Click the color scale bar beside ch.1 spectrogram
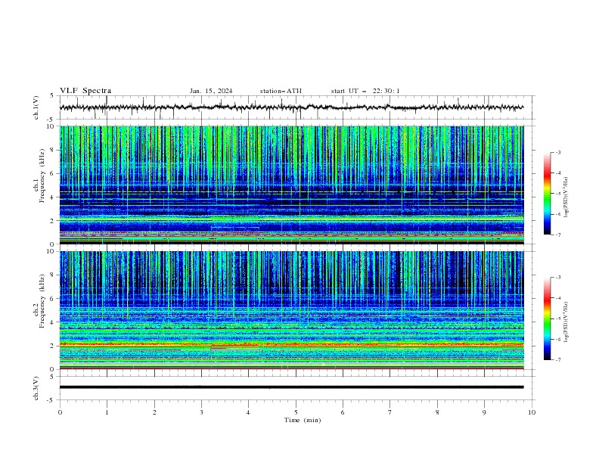 click(548, 194)
